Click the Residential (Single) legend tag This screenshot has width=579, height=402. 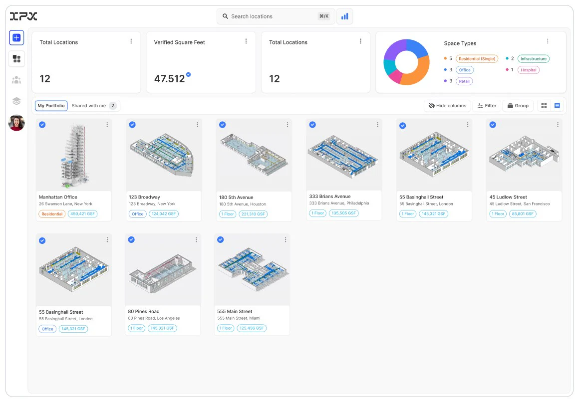477,59
